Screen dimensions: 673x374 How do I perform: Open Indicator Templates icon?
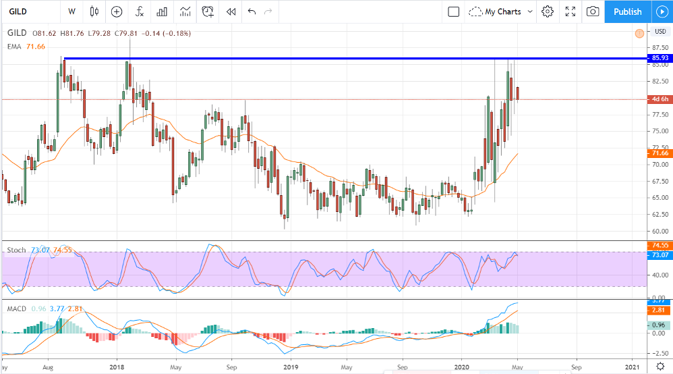tap(185, 11)
